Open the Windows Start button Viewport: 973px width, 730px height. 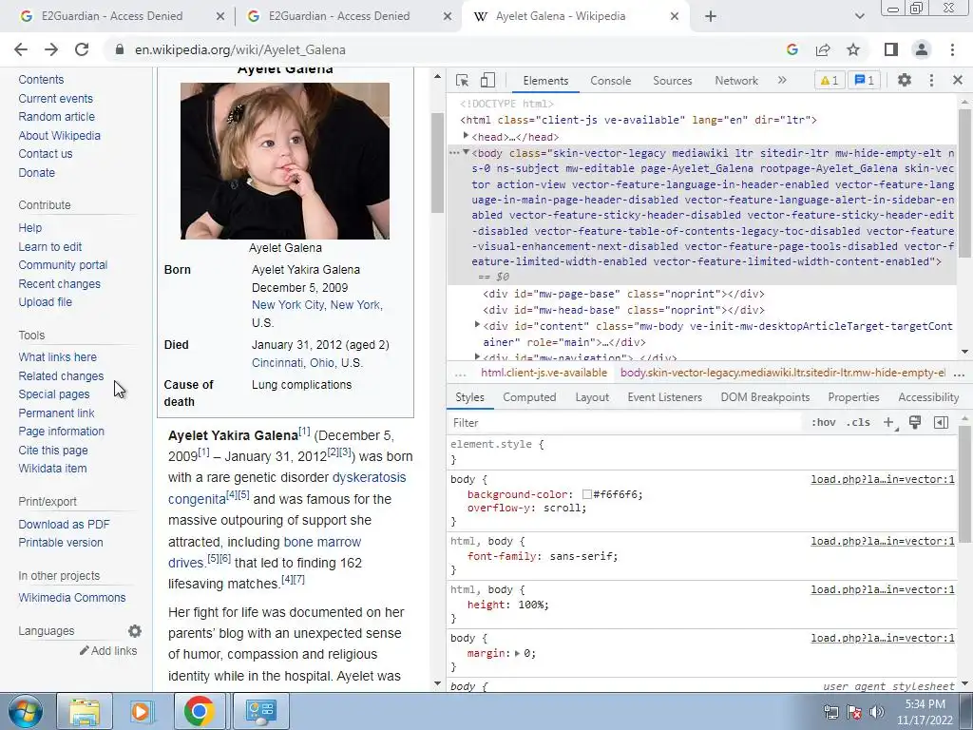pyautogui.click(x=25, y=711)
